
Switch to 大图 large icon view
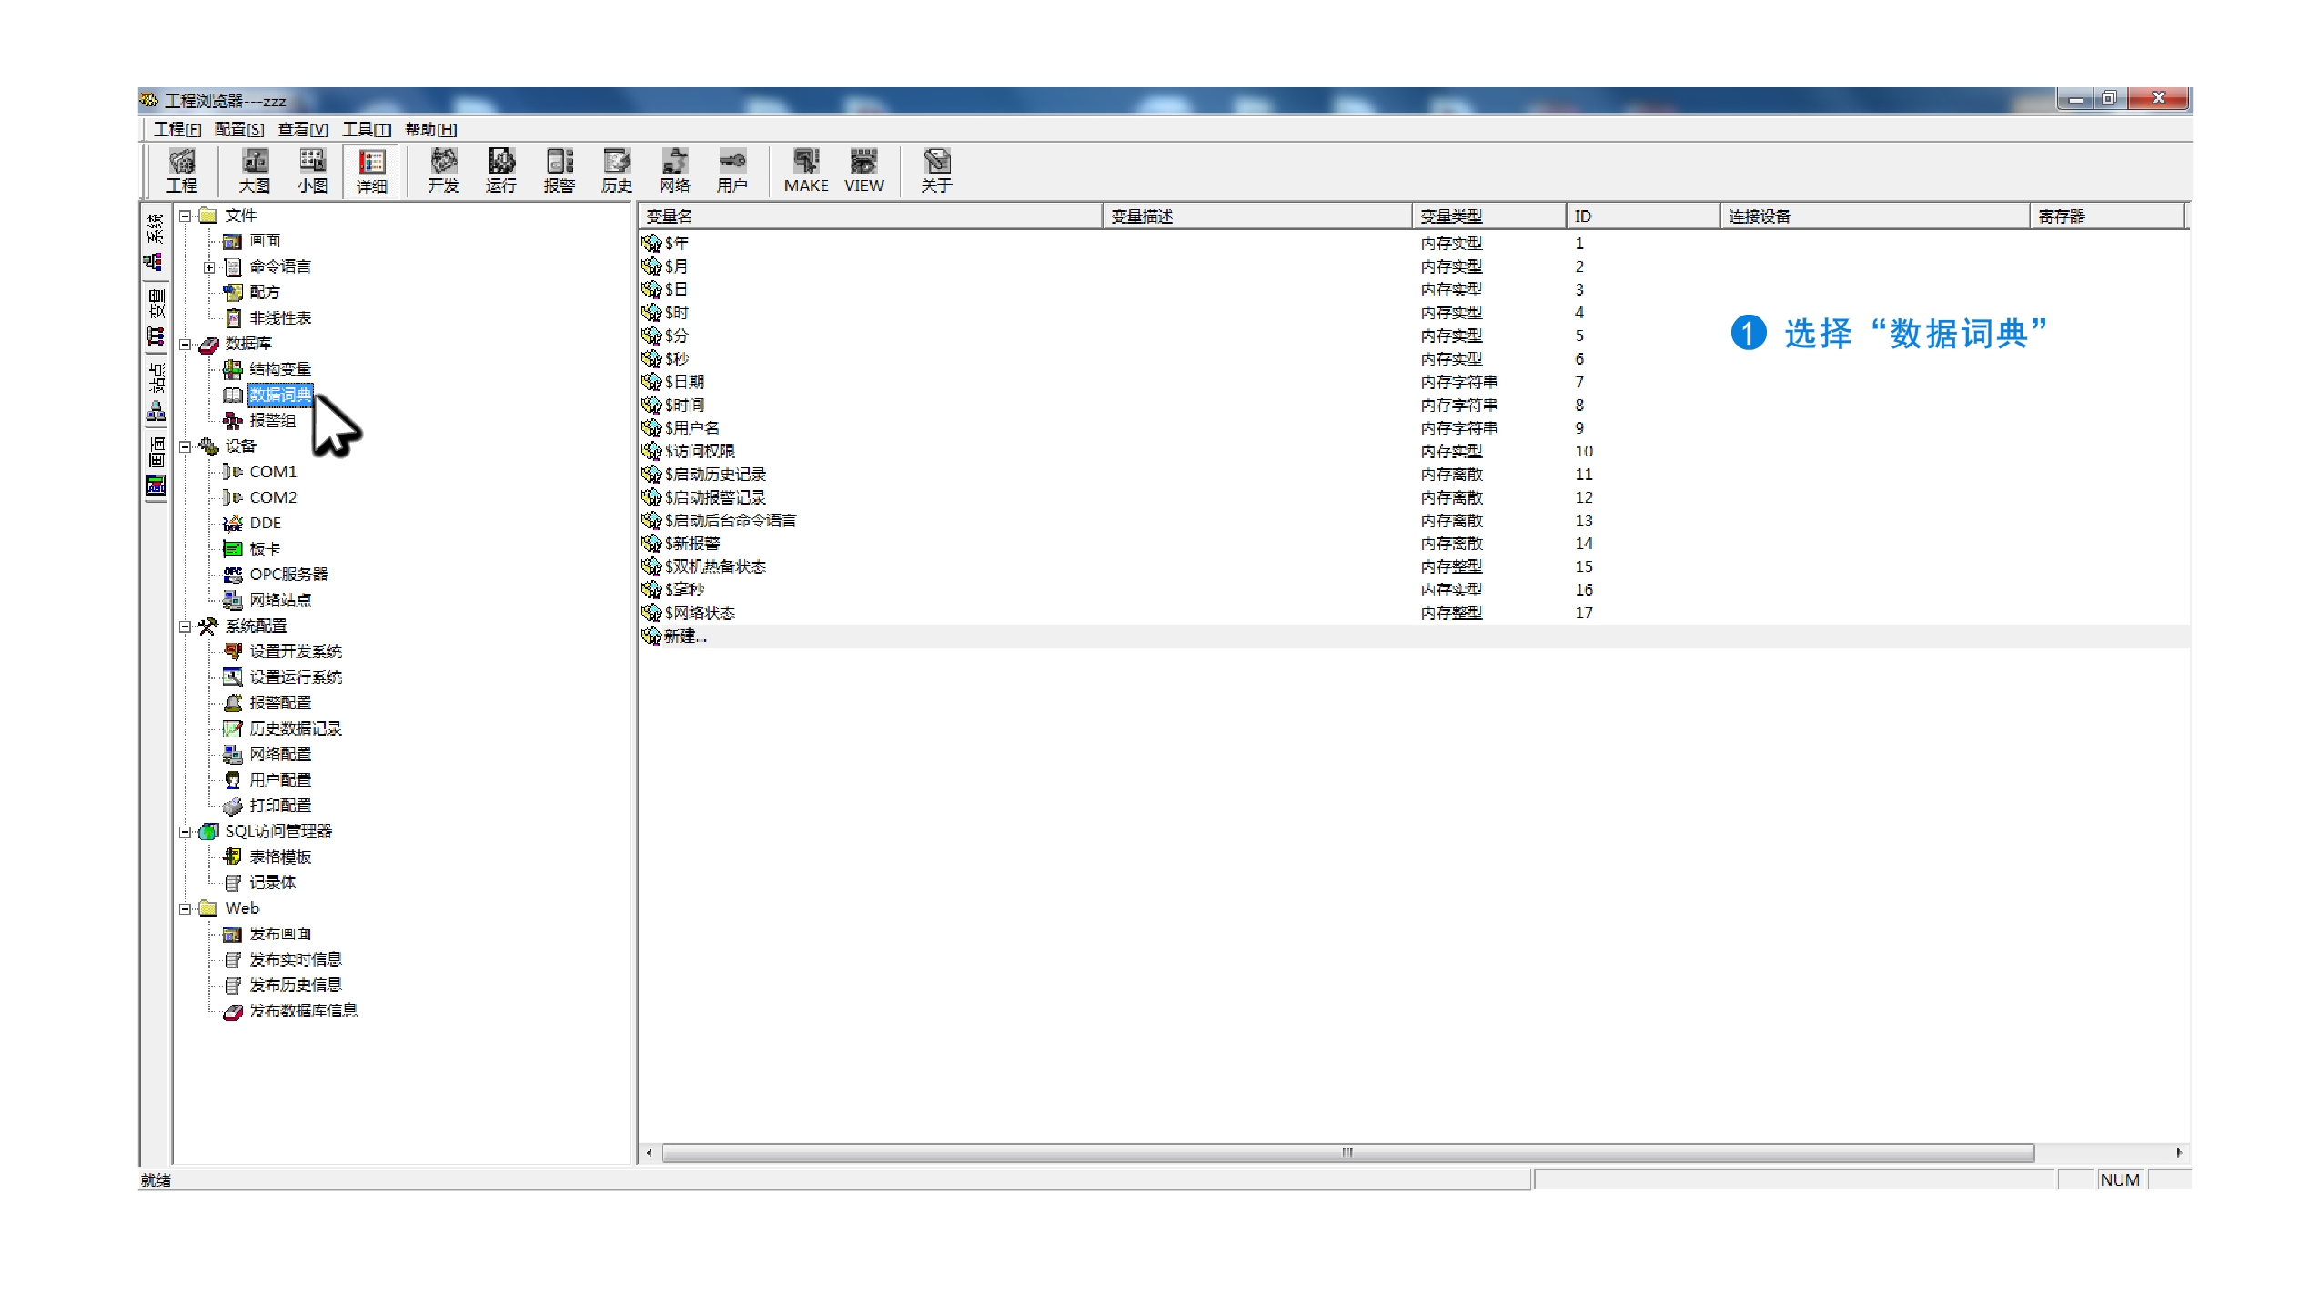(x=255, y=171)
